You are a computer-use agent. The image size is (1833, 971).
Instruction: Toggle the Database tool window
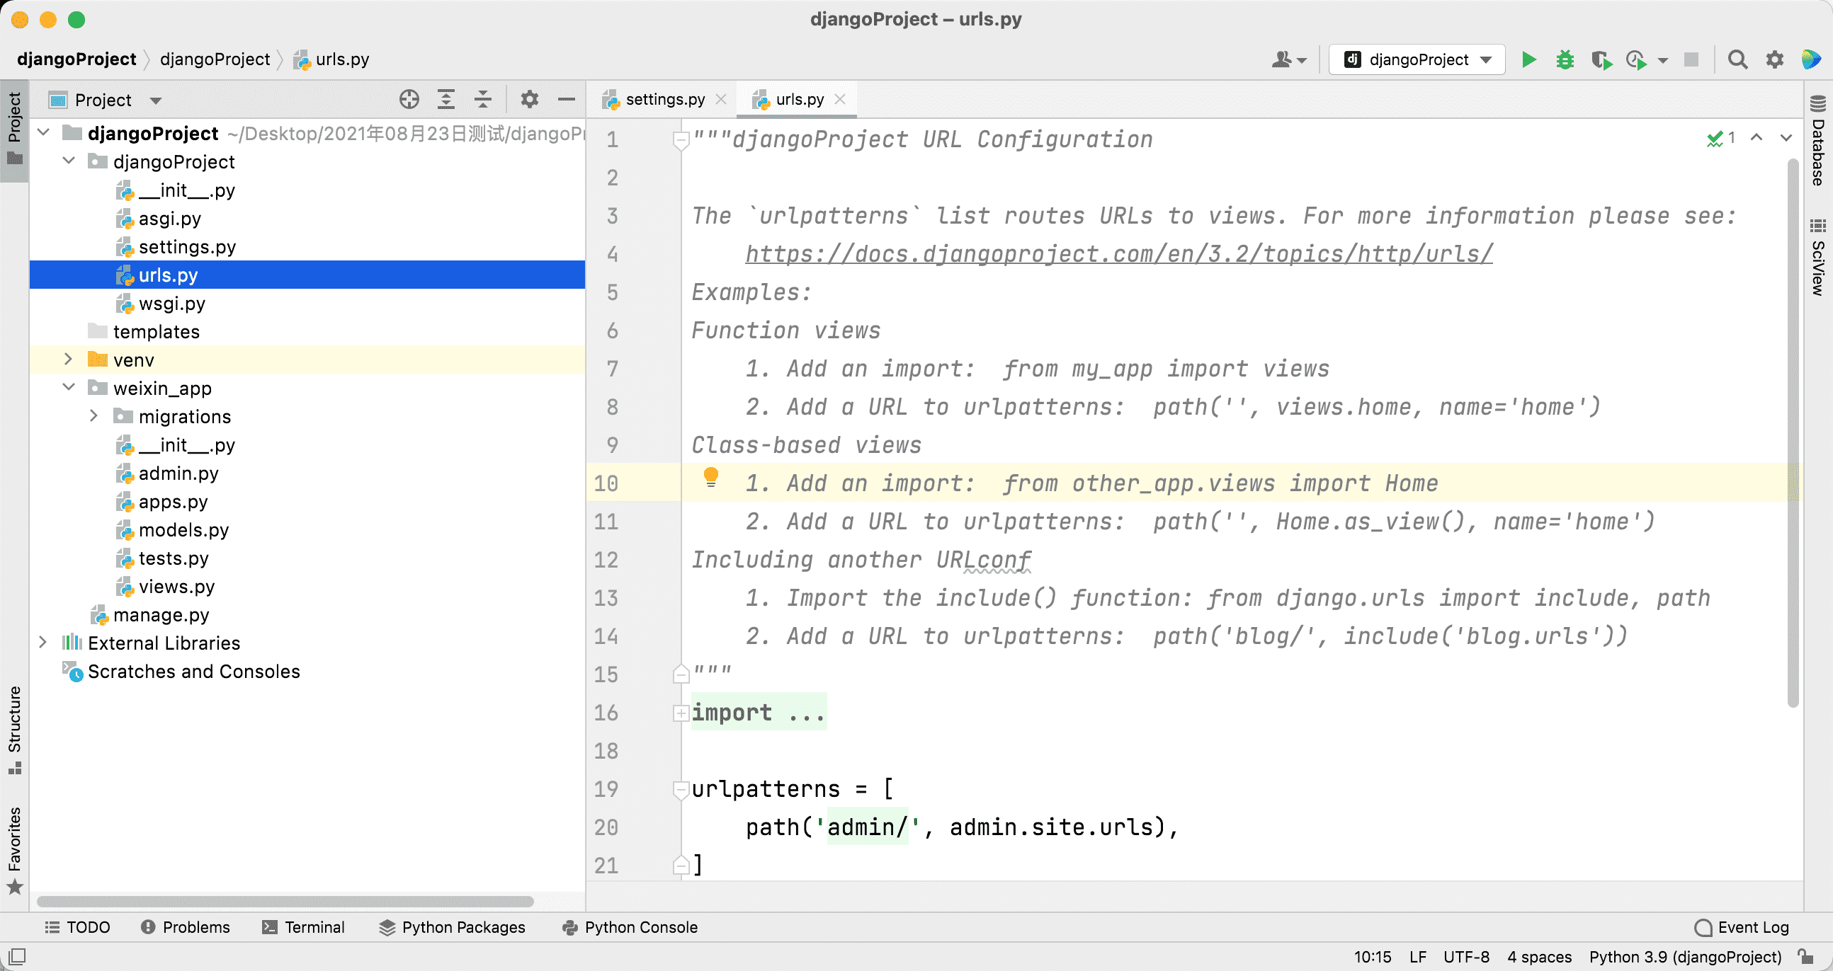tap(1818, 141)
